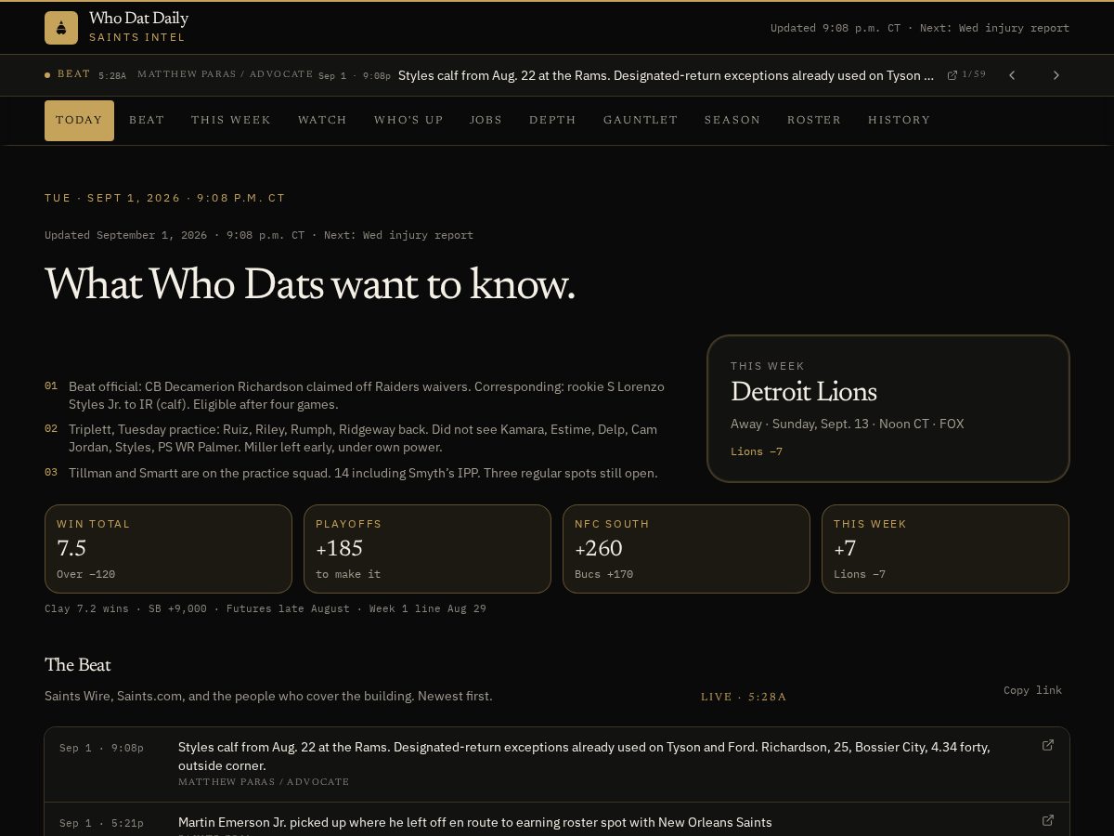Open external link for Martin Emerson Jr. story

pos(1048,820)
